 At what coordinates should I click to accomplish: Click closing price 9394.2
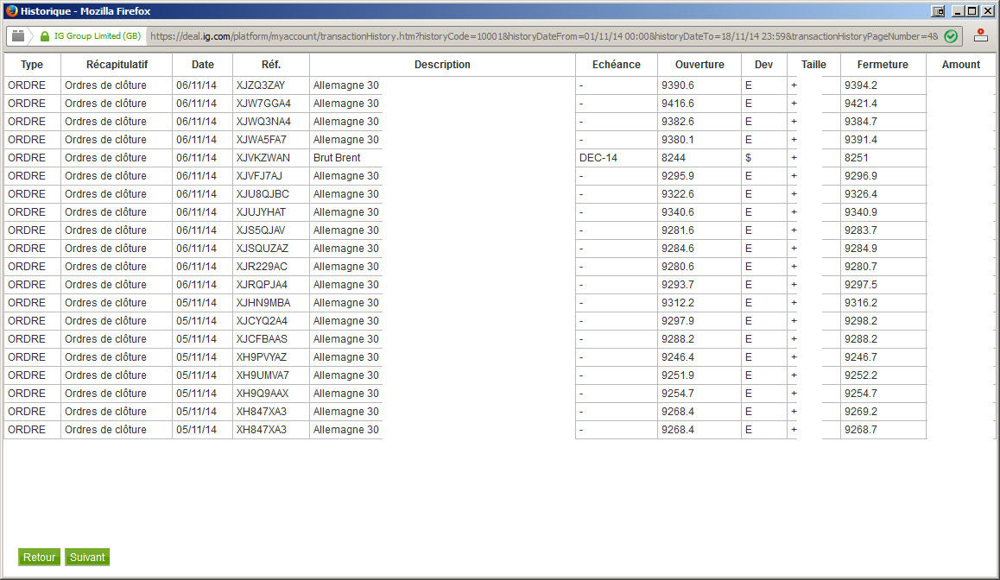[861, 85]
